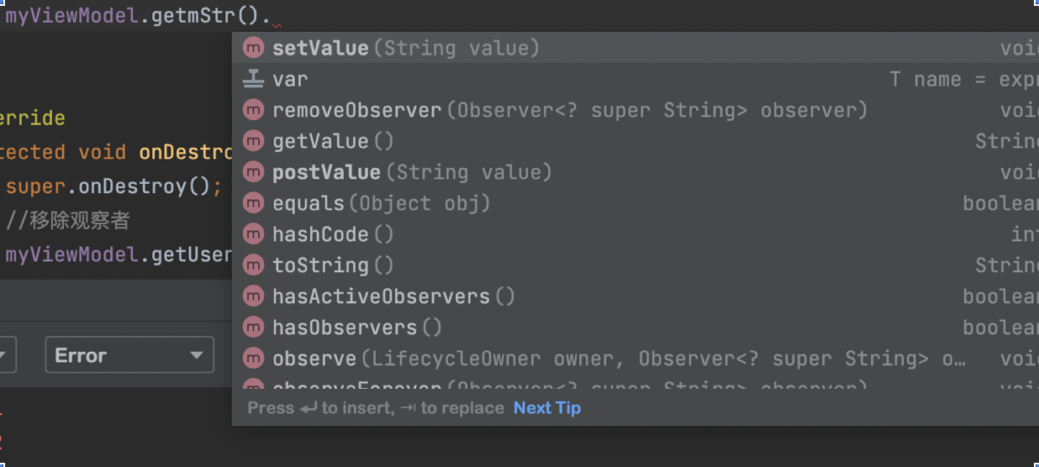Viewport: 1039px width, 467px height.
Task: Pick the setValue(String value) completion
Action: point(405,49)
